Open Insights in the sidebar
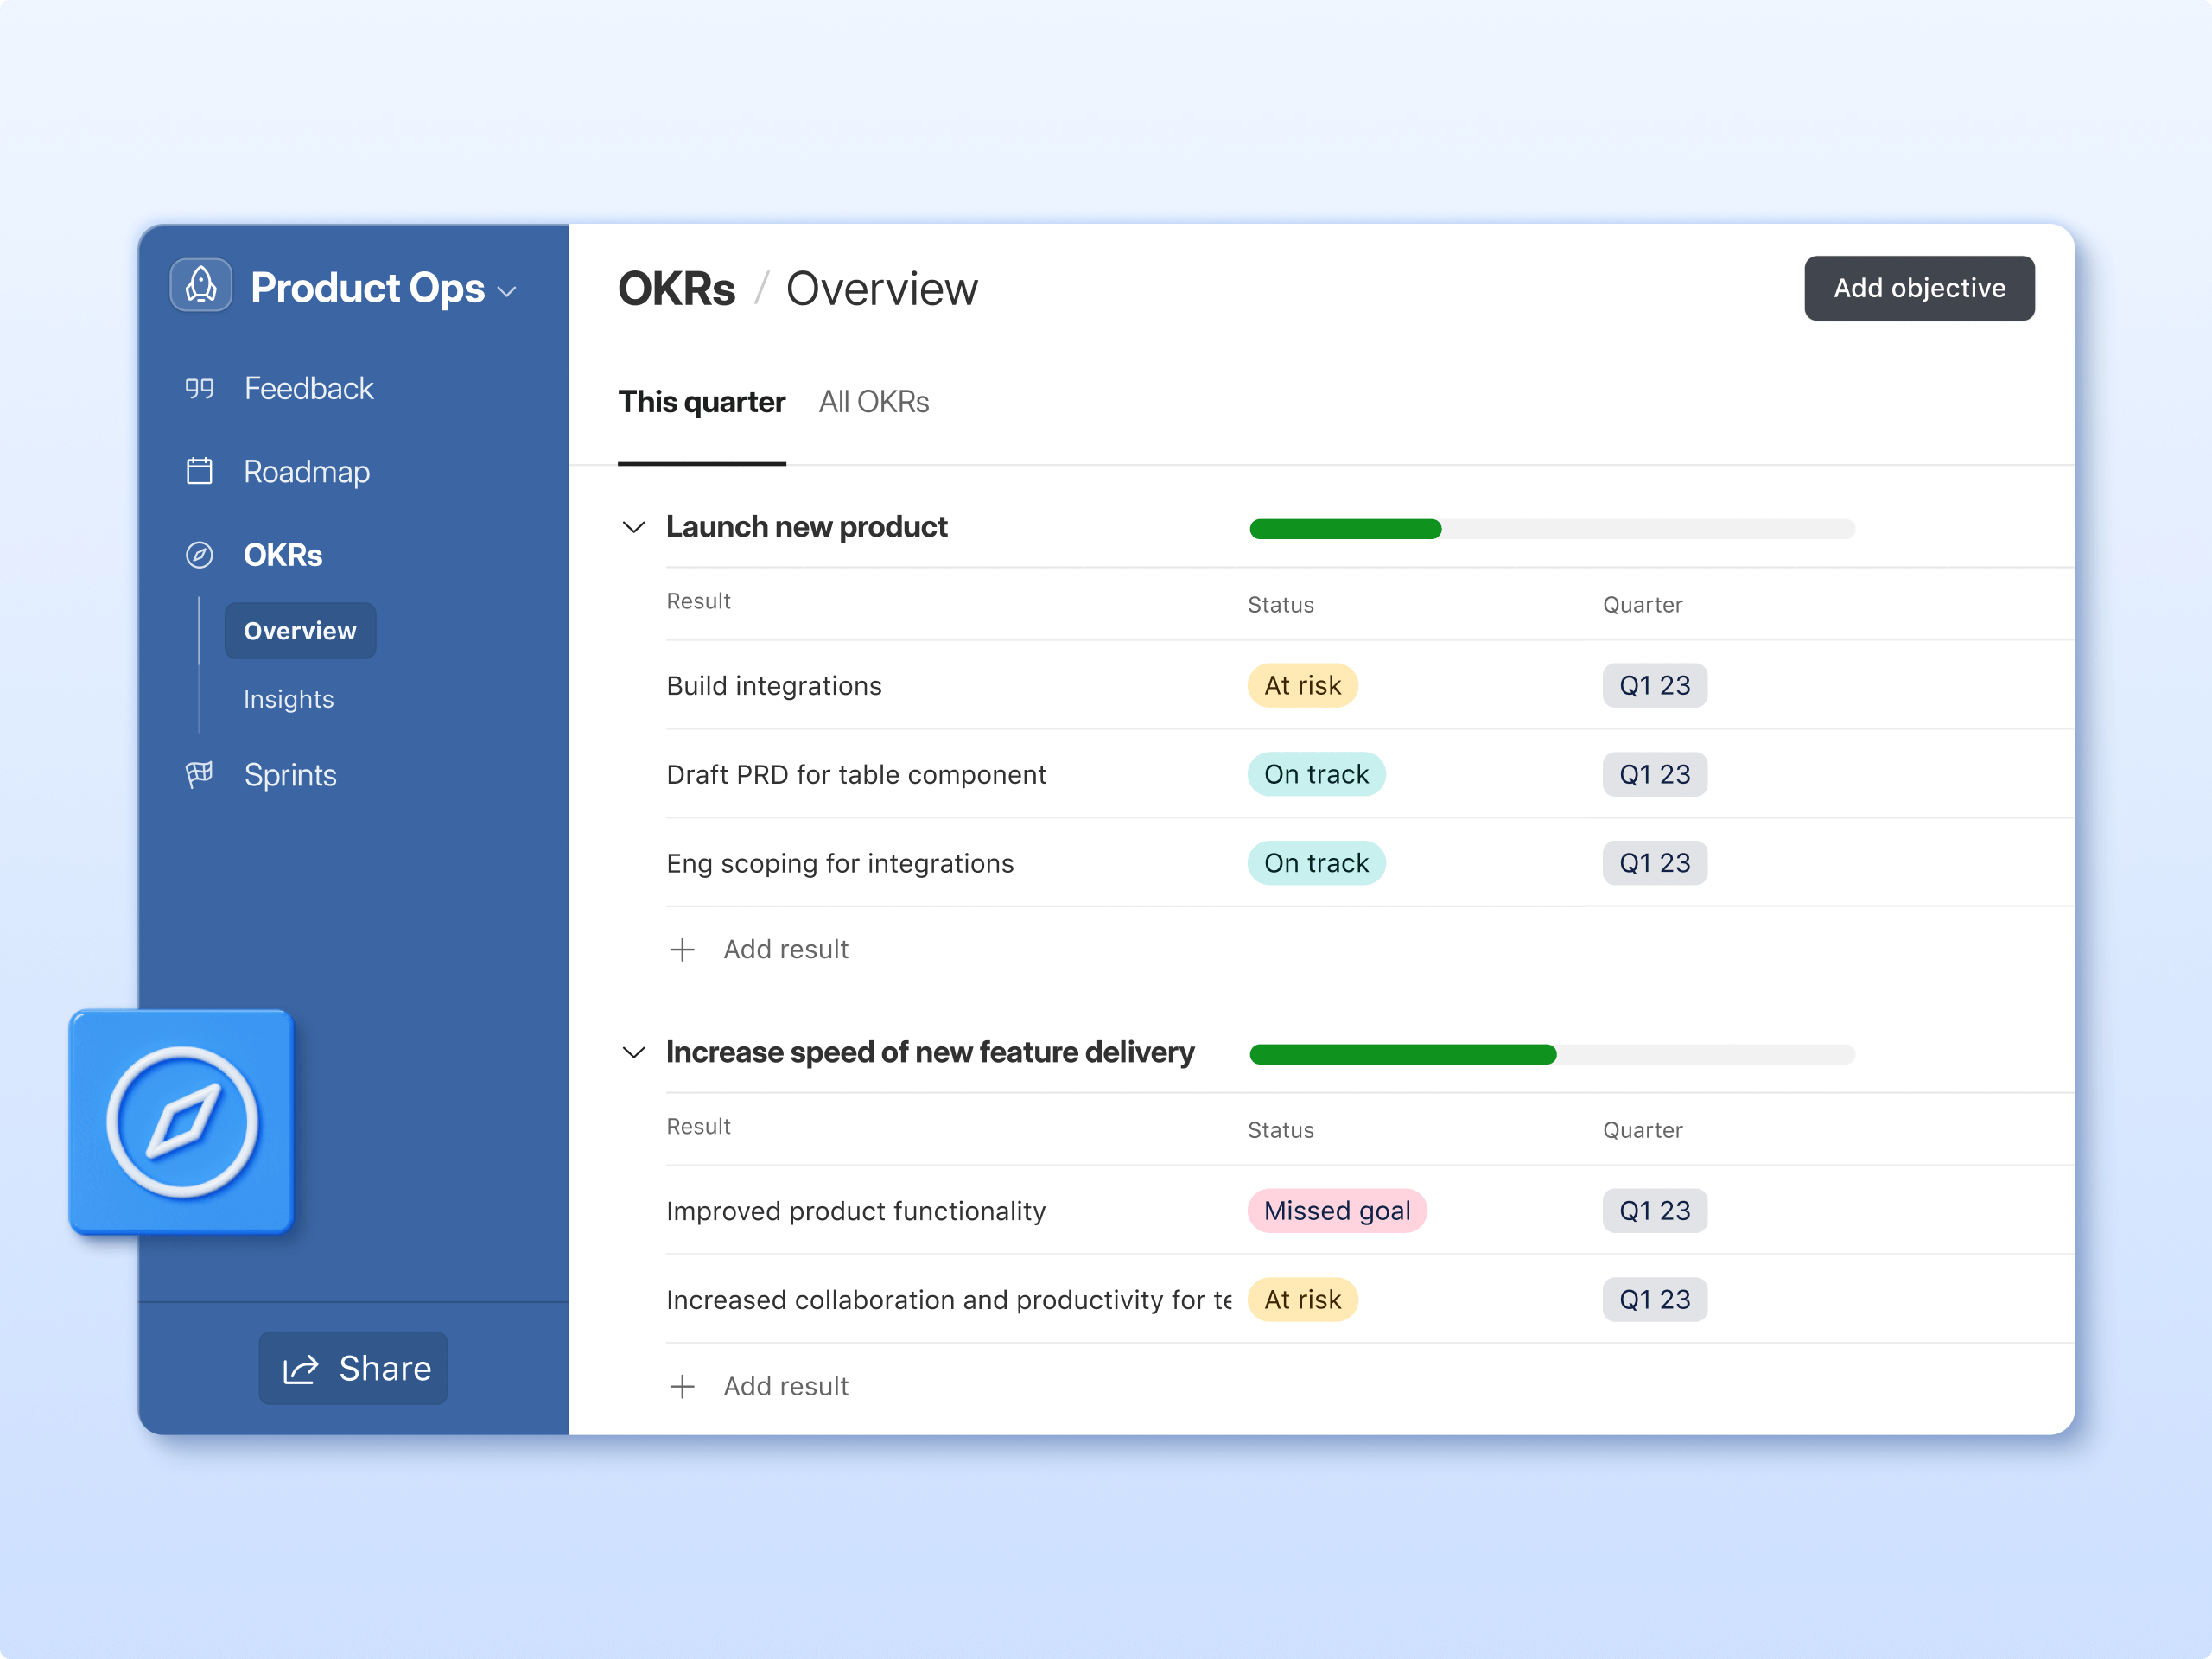The image size is (2212, 1659). coord(288,699)
